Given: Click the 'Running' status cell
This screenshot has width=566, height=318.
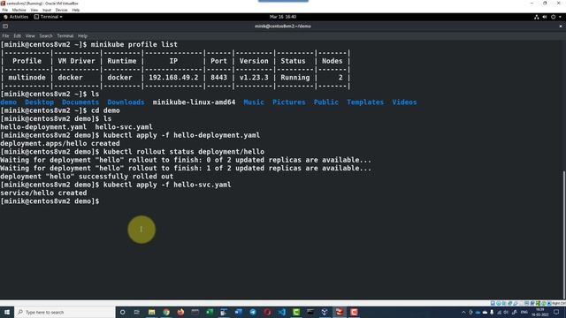Looking at the screenshot, I should [x=294, y=78].
